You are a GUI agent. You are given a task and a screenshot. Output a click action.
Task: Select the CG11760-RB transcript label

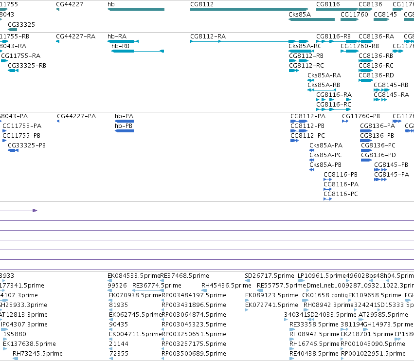click(360, 46)
